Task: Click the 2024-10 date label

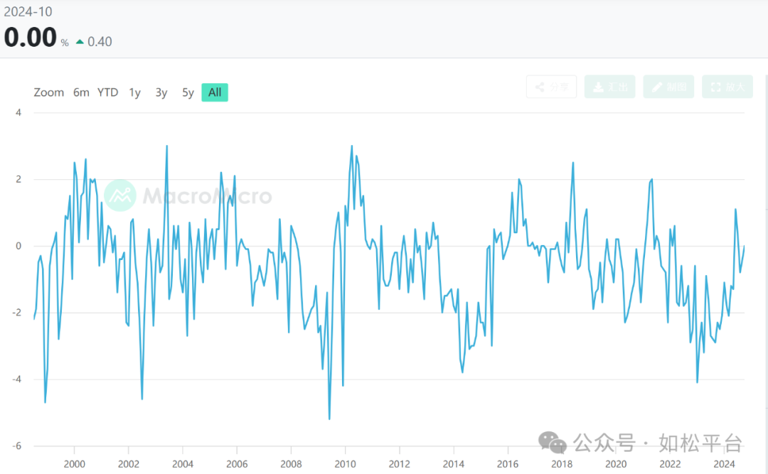Action: point(28,12)
